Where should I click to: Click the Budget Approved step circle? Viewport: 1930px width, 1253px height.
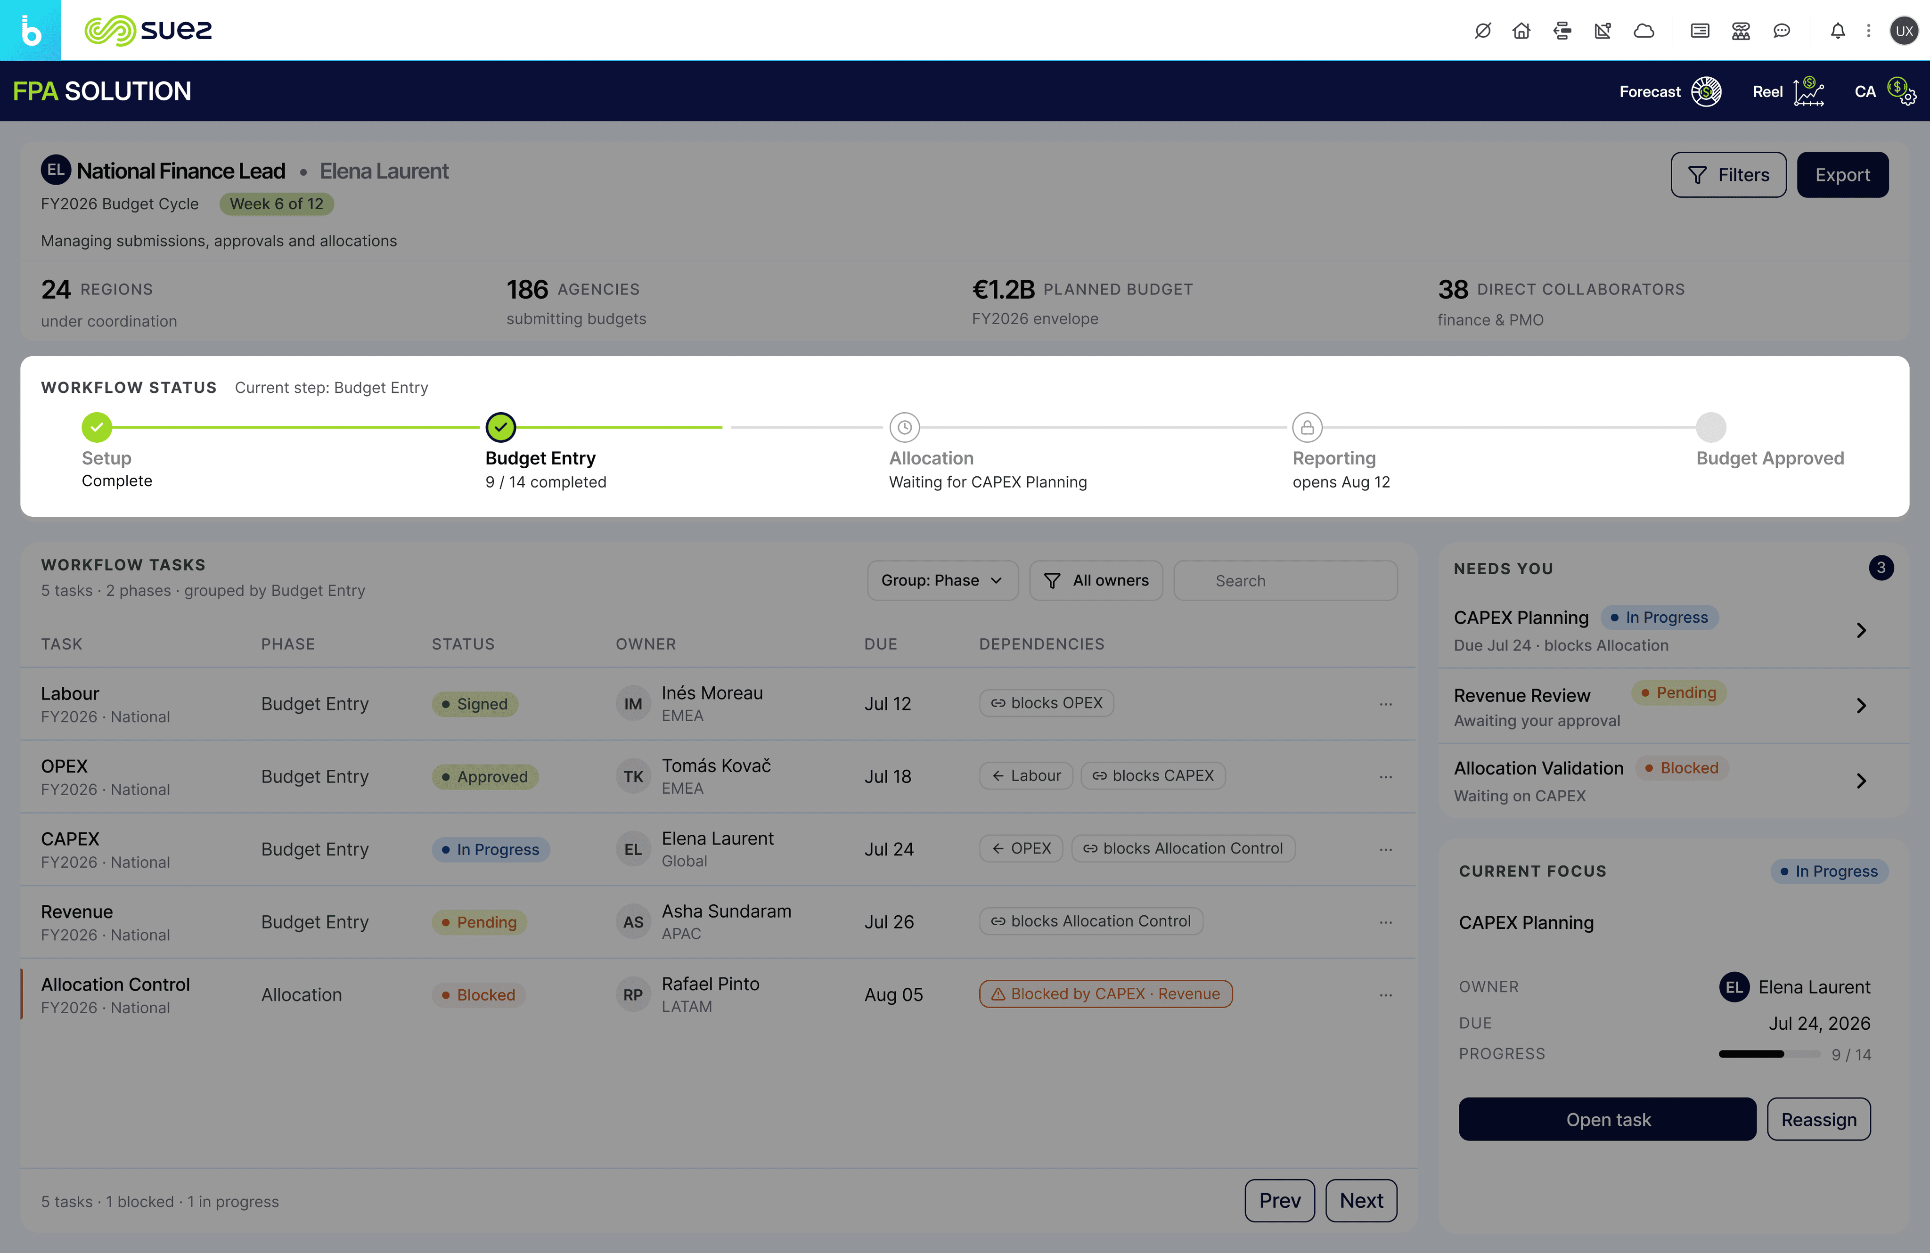[x=1711, y=427]
